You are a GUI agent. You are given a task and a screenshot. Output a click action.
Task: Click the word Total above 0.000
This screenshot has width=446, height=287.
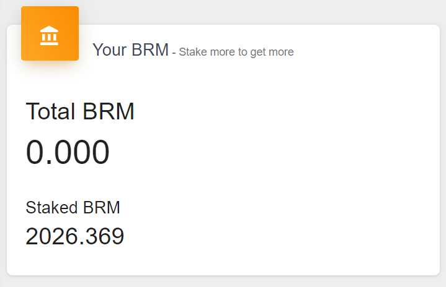[x=50, y=111]
